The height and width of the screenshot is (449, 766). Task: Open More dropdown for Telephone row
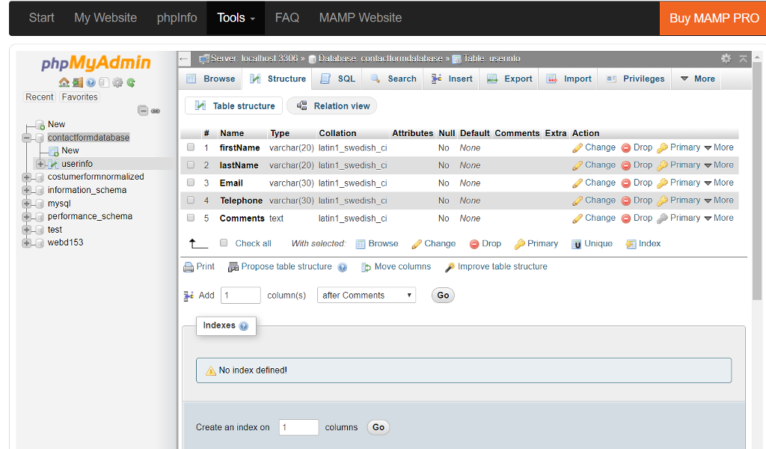[x=719, y=201]
